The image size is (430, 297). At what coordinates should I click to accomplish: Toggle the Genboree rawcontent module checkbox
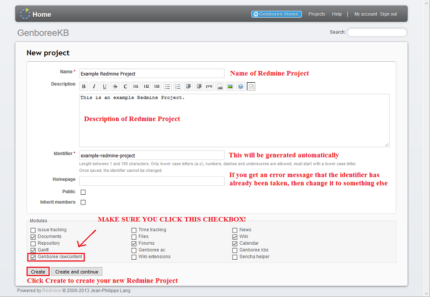(33, 257)
